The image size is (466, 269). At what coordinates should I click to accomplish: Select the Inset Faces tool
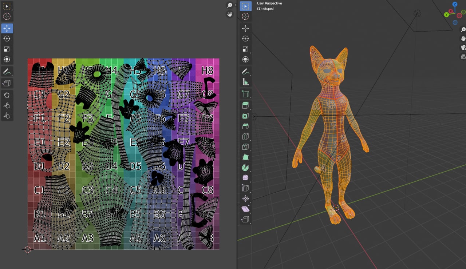pos(246,116)
